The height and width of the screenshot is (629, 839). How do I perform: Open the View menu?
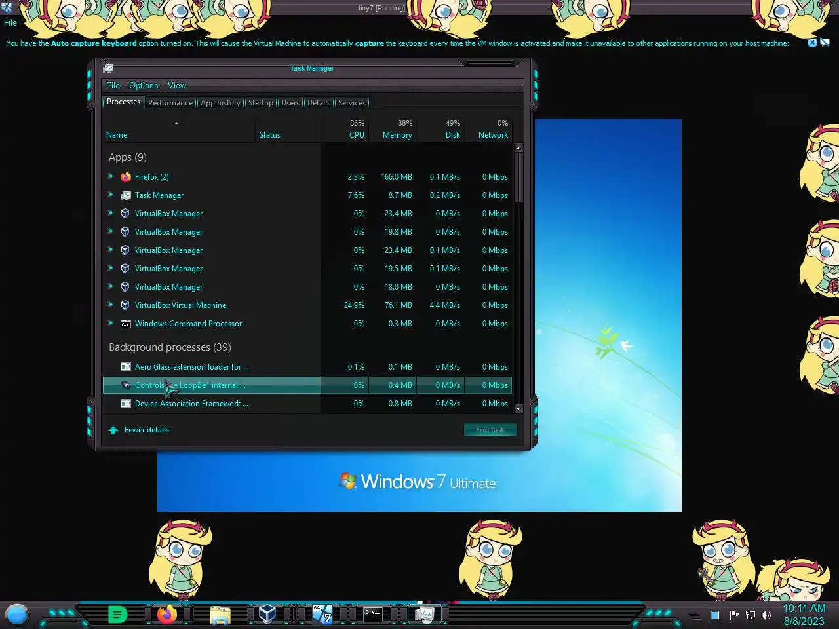(x=177, y=85)
